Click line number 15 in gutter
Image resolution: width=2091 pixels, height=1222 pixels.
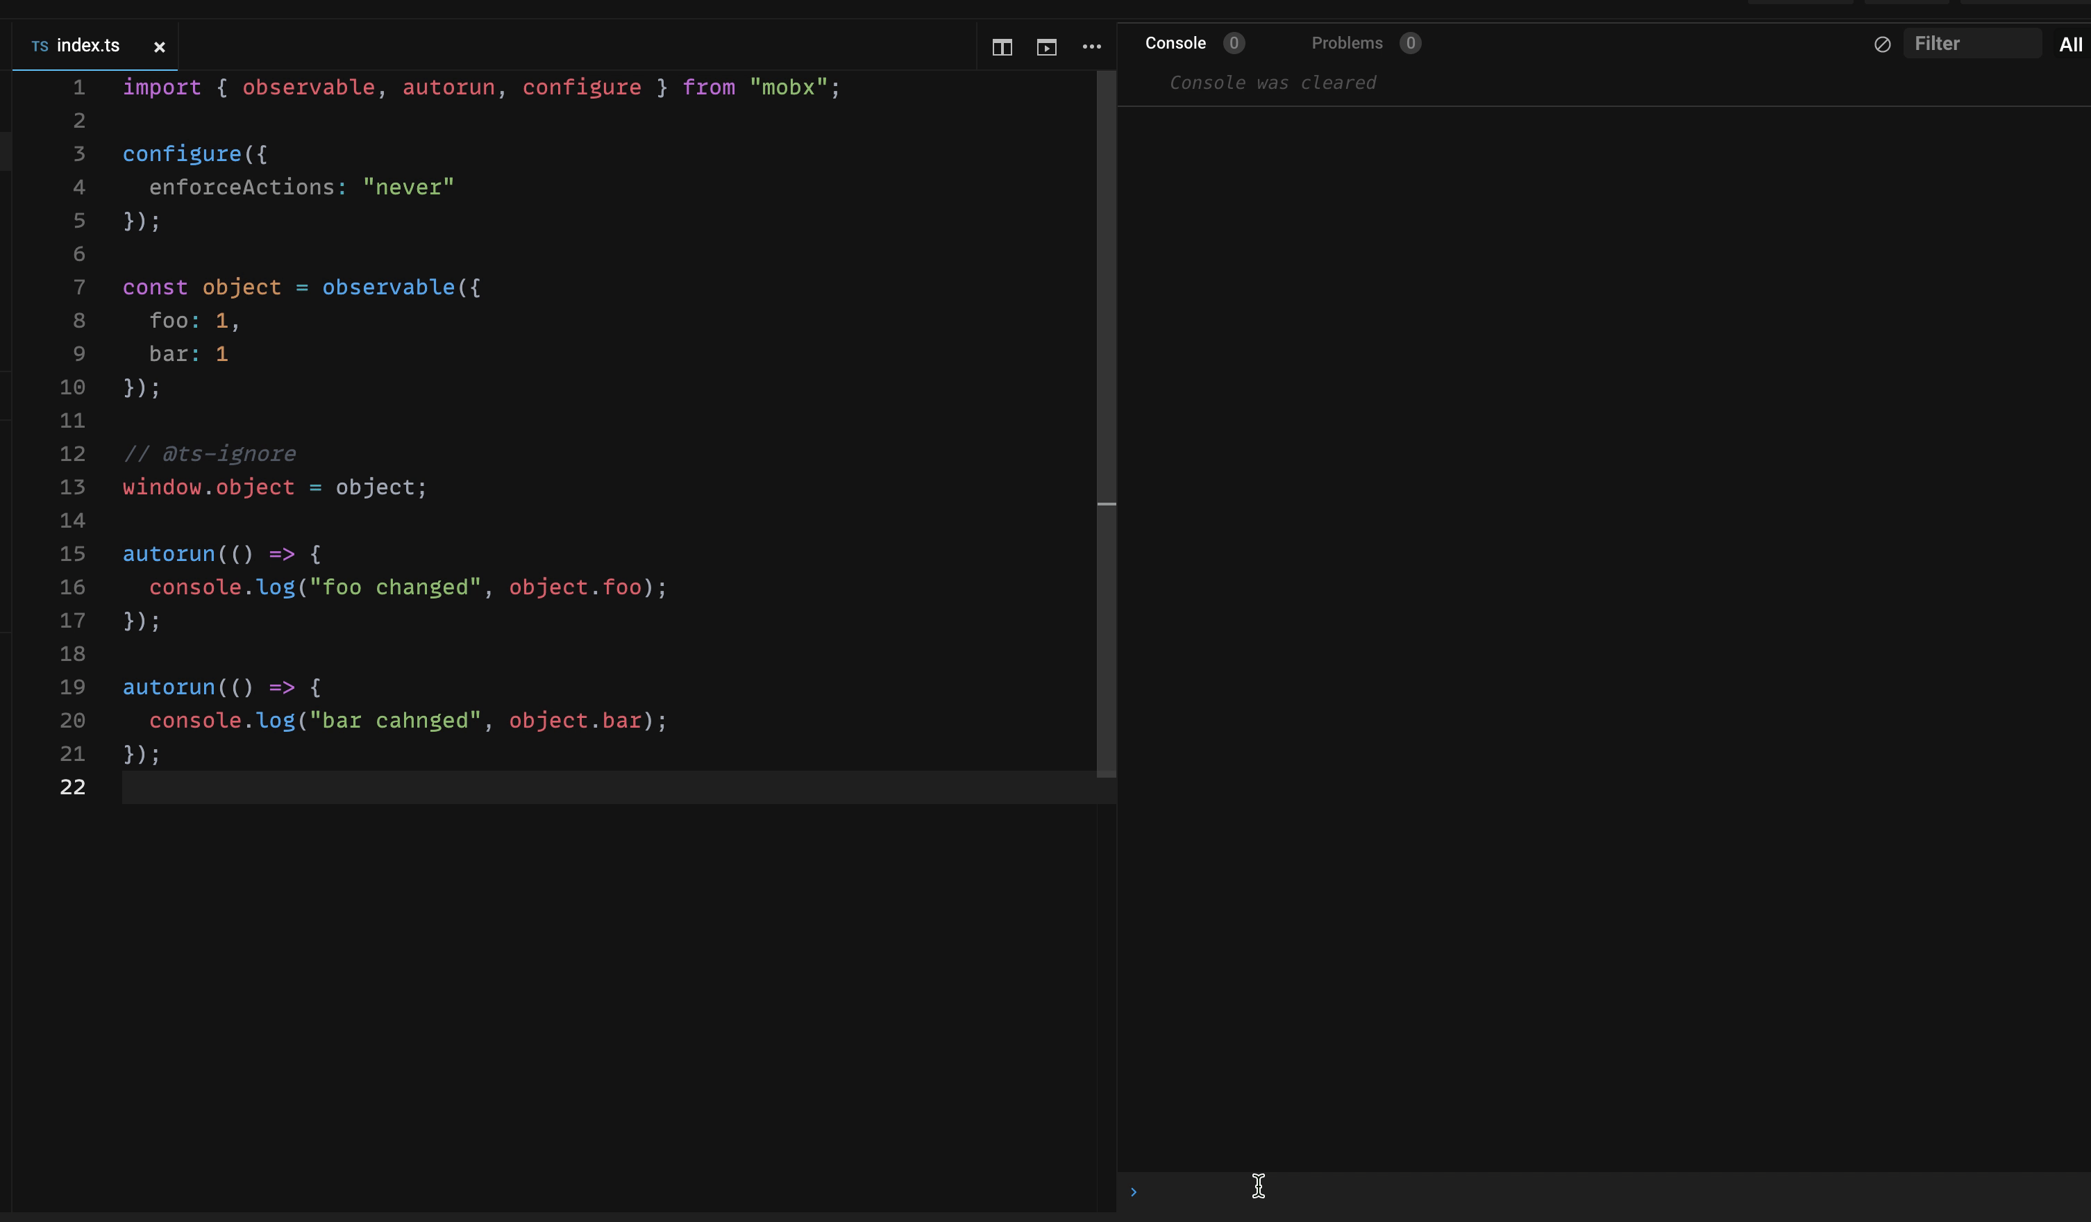tap(73, 554)
